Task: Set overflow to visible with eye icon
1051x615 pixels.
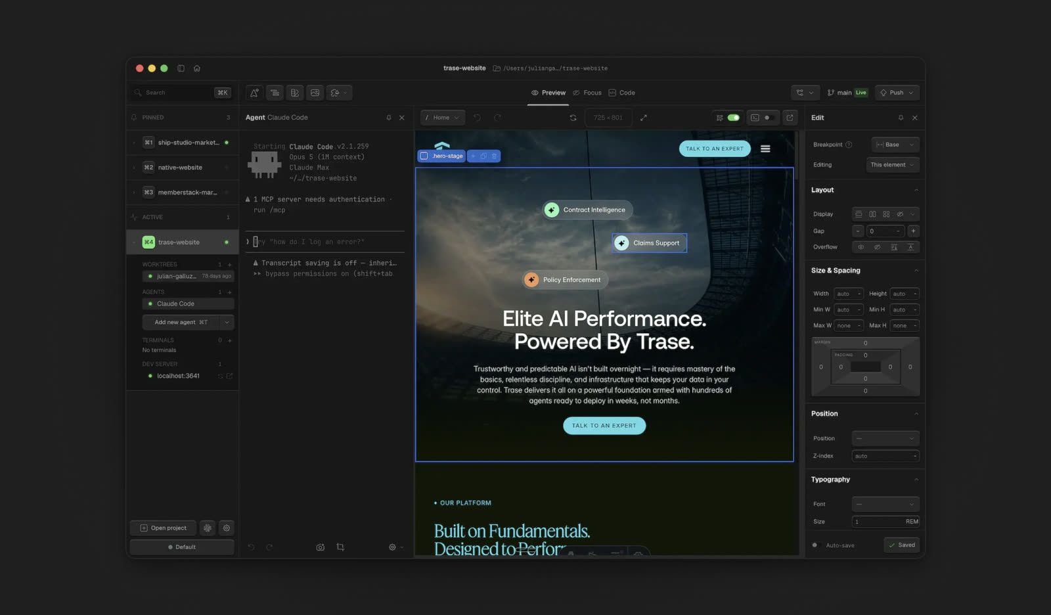Action: [861, 247]
